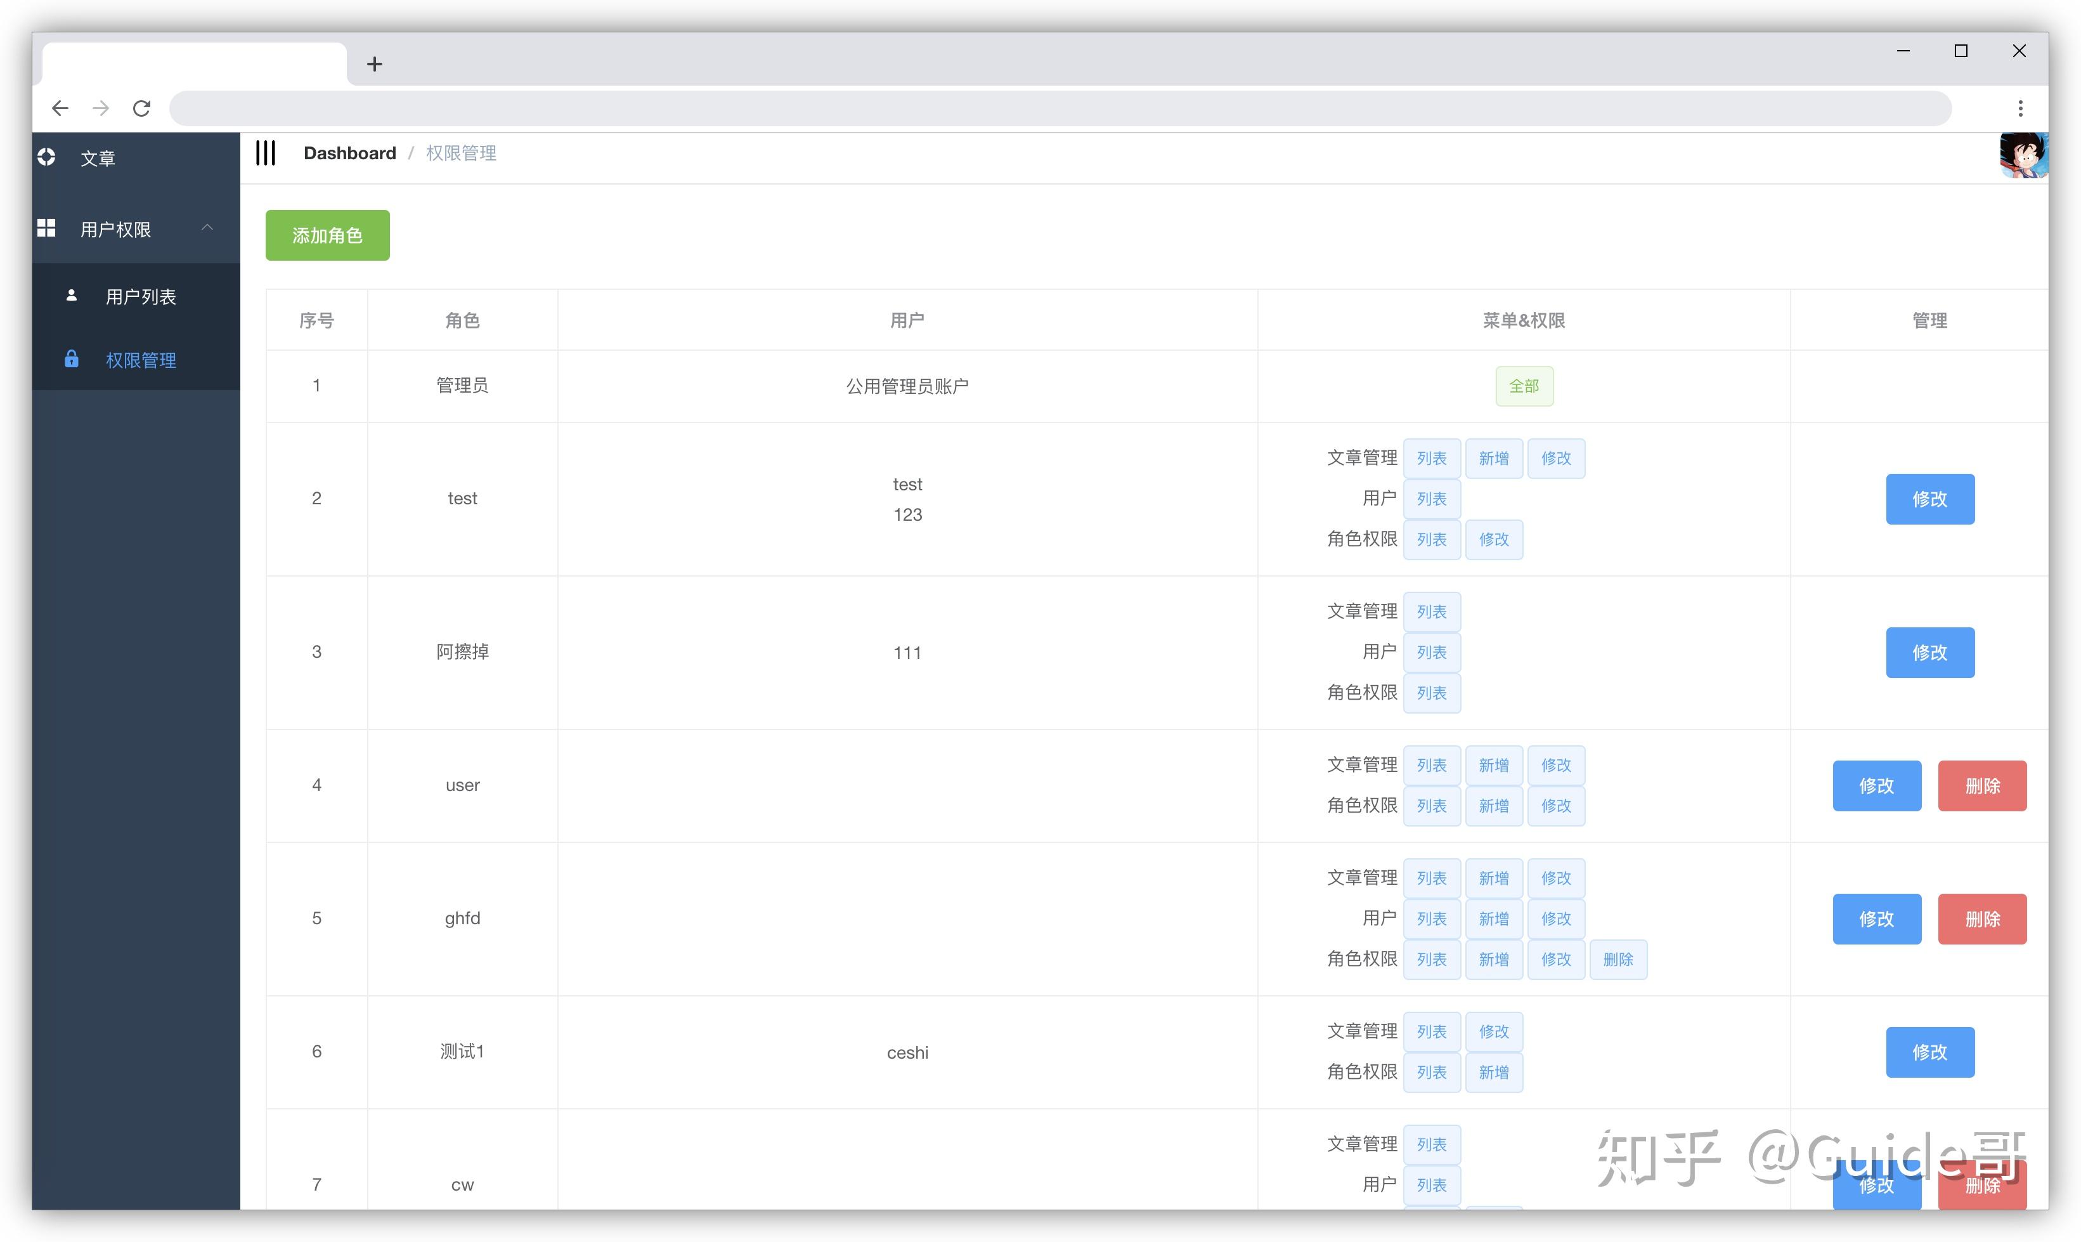Open a new browser tab with the plus button
The width and height of the screenshot is (2081, 1242).
click(374, 63)
